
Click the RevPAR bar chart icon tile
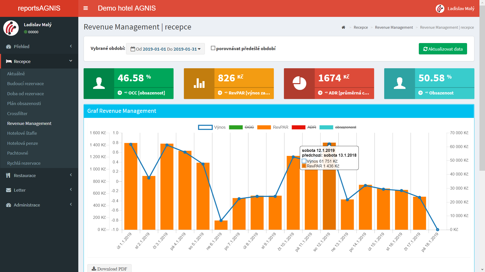point(199,83)
